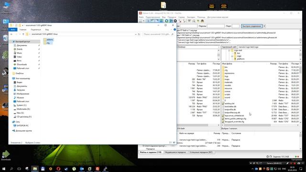306x172 pixels.
Task: Open binoculars file search in FileZilla
Action: coord(202,21)
